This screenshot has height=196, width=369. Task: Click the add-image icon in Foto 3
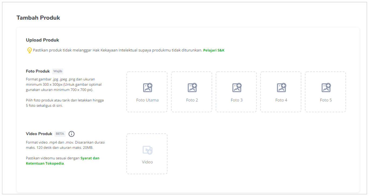pyautogui.click(x=237, y=88)
